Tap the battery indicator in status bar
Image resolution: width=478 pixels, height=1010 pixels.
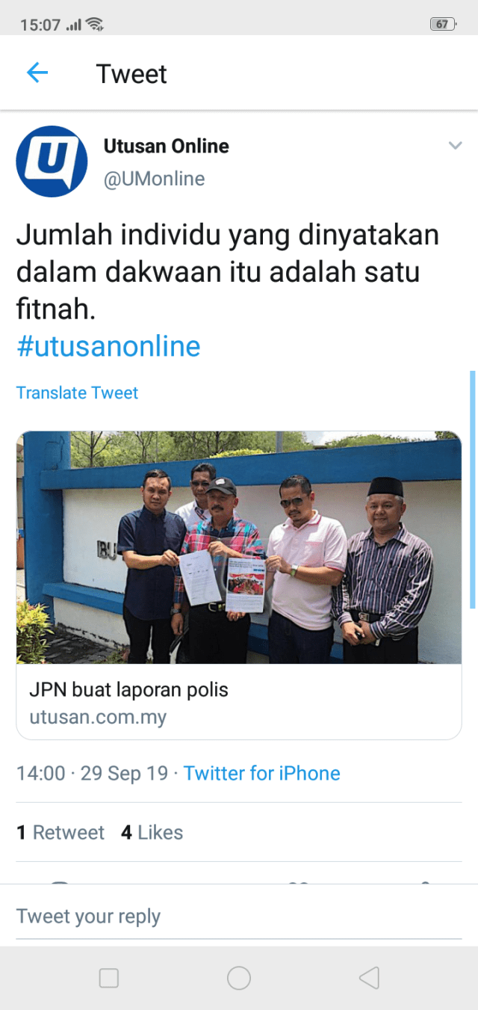pyautogui.click(x=443, y=24)
